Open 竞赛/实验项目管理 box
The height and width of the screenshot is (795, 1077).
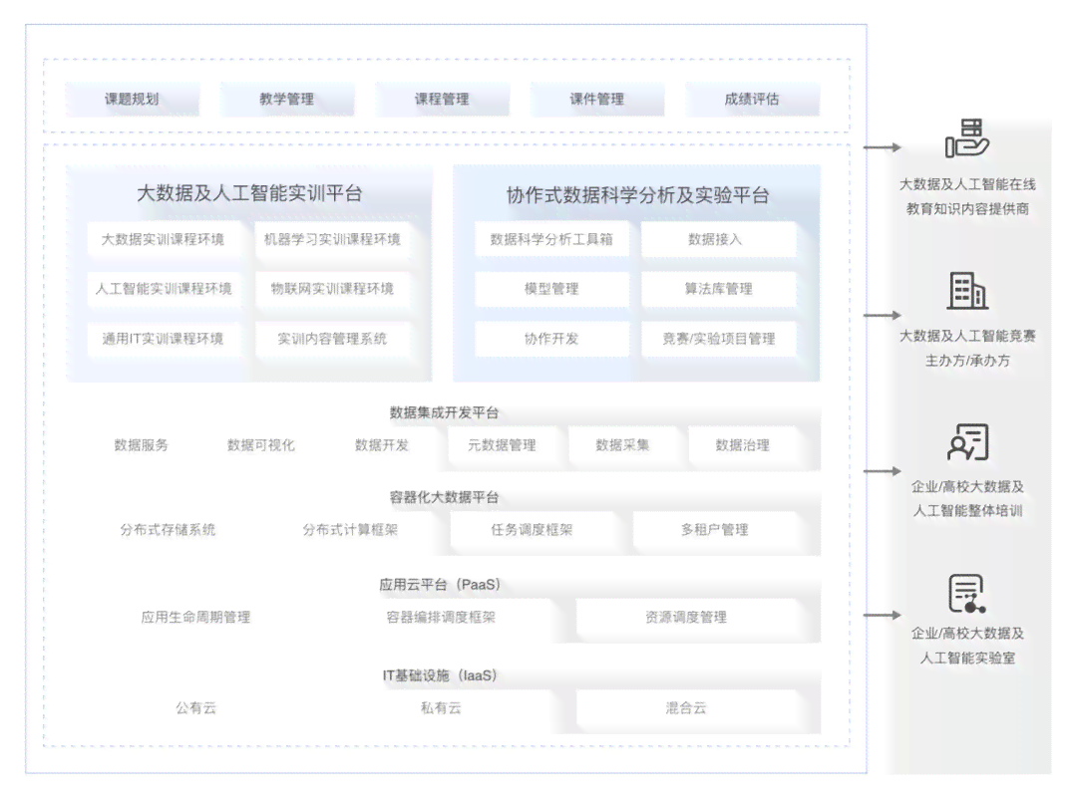coord(718,339)
